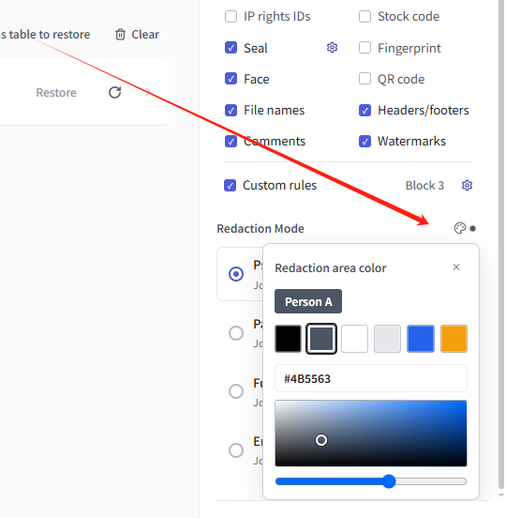Uncheck the Face checkbox

(231, 79)
